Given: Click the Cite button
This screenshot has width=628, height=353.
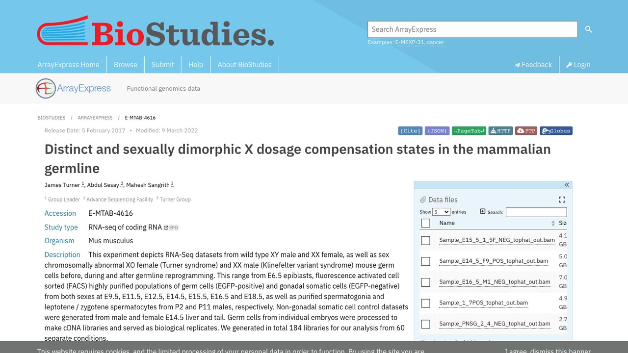Looking at the screenshot, I should [x=410, y=131].
